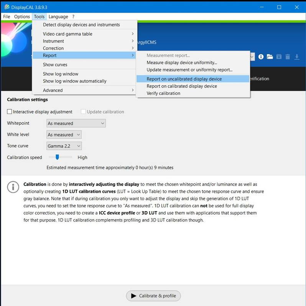Open the Language menu
Screen dimensions: 306x306
point(58,16)
